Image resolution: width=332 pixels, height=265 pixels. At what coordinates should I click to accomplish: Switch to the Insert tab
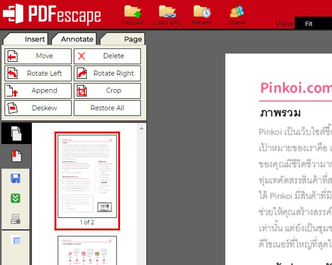tap(25, 39)
